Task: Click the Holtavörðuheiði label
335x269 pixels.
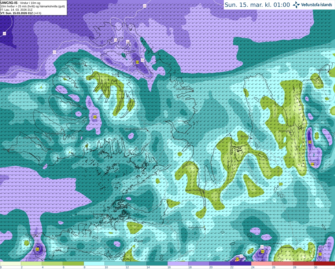Action: (x=196, y=227)
